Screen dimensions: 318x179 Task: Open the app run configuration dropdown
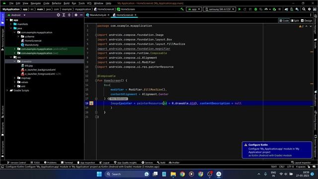point(194,9)
